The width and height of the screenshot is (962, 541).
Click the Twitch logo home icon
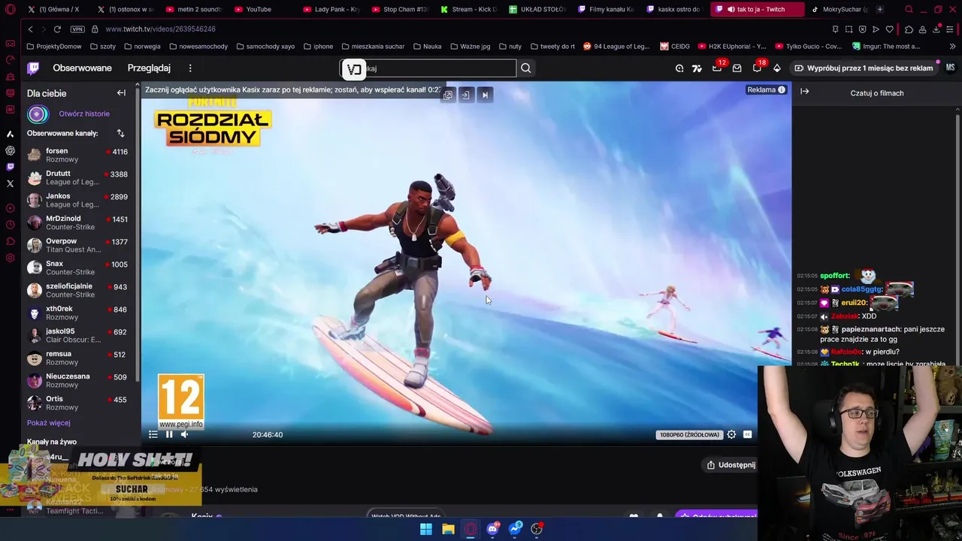point(34,68)
